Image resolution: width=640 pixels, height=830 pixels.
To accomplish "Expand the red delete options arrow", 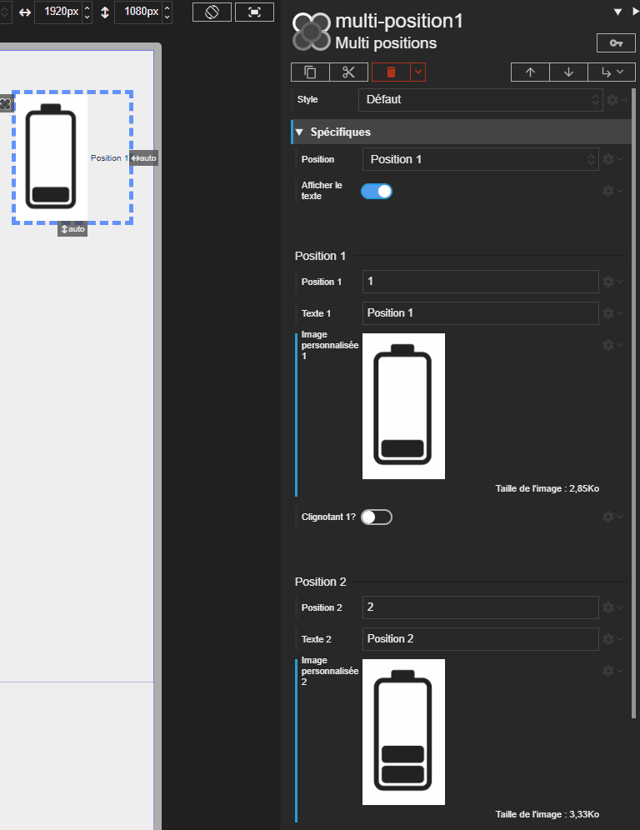I will pos(418,72).
